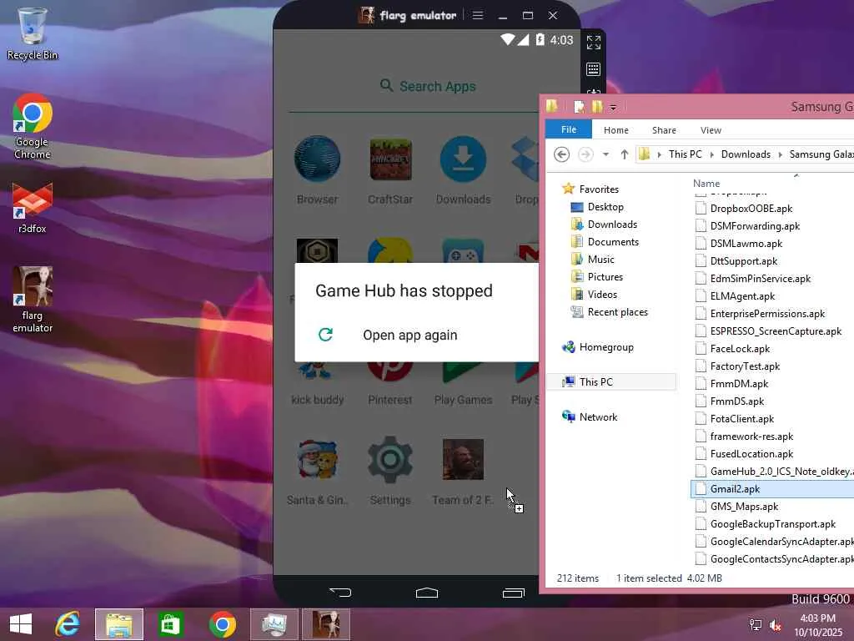Open the emulator hamburger menu
This screenshot has width=854, height=641.
[x=478, y=15]
